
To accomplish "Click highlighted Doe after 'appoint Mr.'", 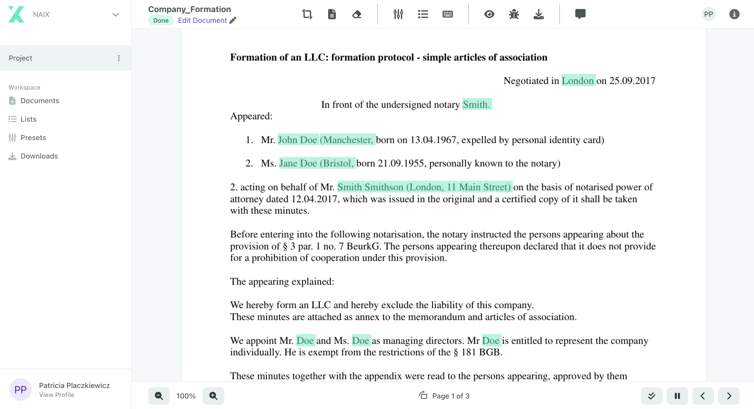I will [x=306, y=340].
